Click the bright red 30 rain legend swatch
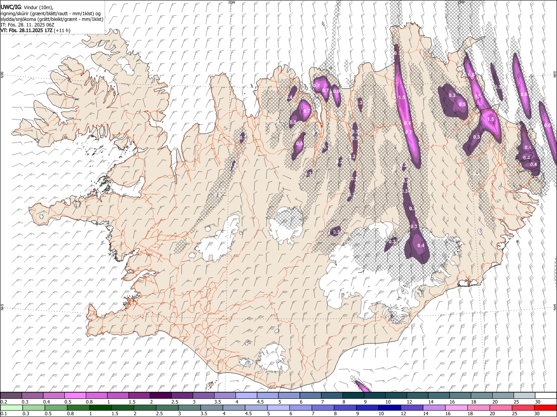Viewport: 557px width, 417px height. pos(544,408)
